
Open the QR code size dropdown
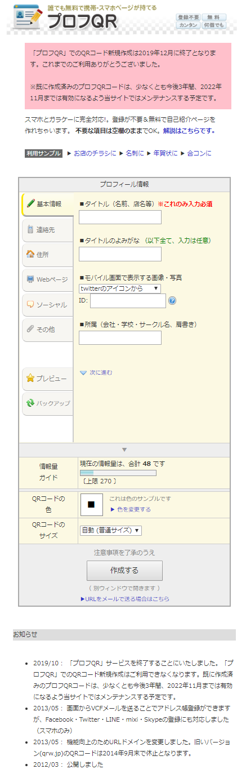coord(111,530)
